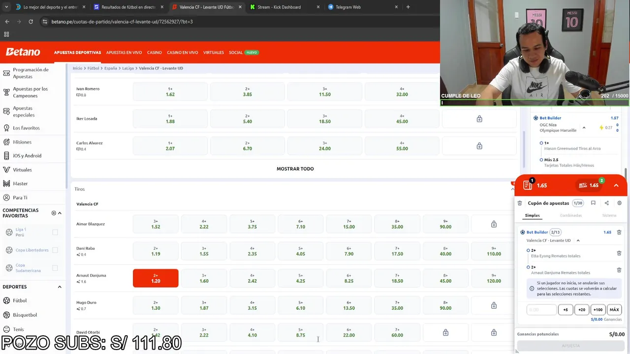This screenshot has width=630, height=354.
Task: Click MOSTRAR TODO to show all players
Action: (295, 169)
